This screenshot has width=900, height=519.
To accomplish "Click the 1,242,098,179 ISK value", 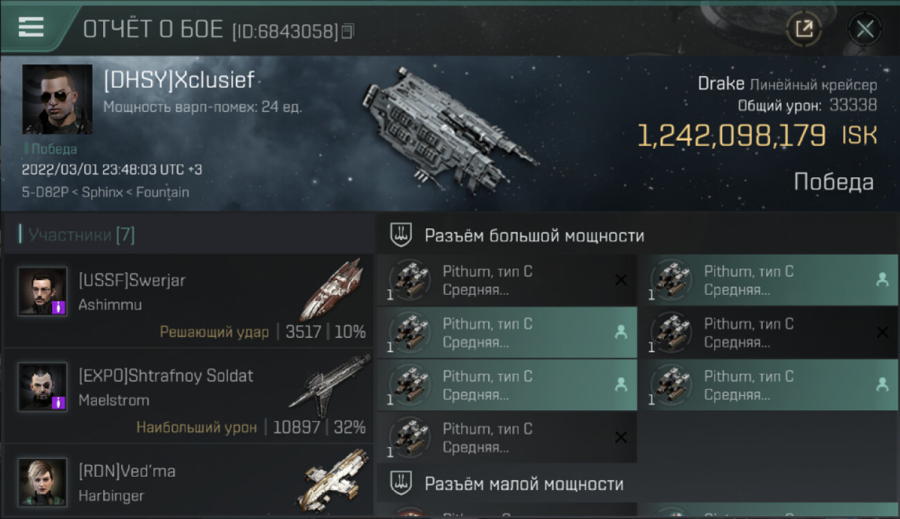I will pyautogui.click(x=757, y=136).
